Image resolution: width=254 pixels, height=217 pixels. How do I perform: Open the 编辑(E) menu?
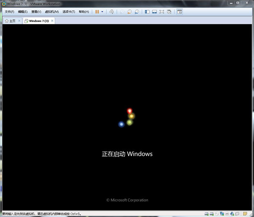pyautogui.click(x=23, y=12)
